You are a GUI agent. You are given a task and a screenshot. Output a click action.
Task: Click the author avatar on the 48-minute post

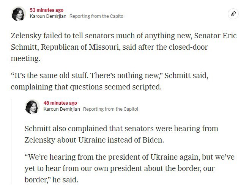[32, 107]
